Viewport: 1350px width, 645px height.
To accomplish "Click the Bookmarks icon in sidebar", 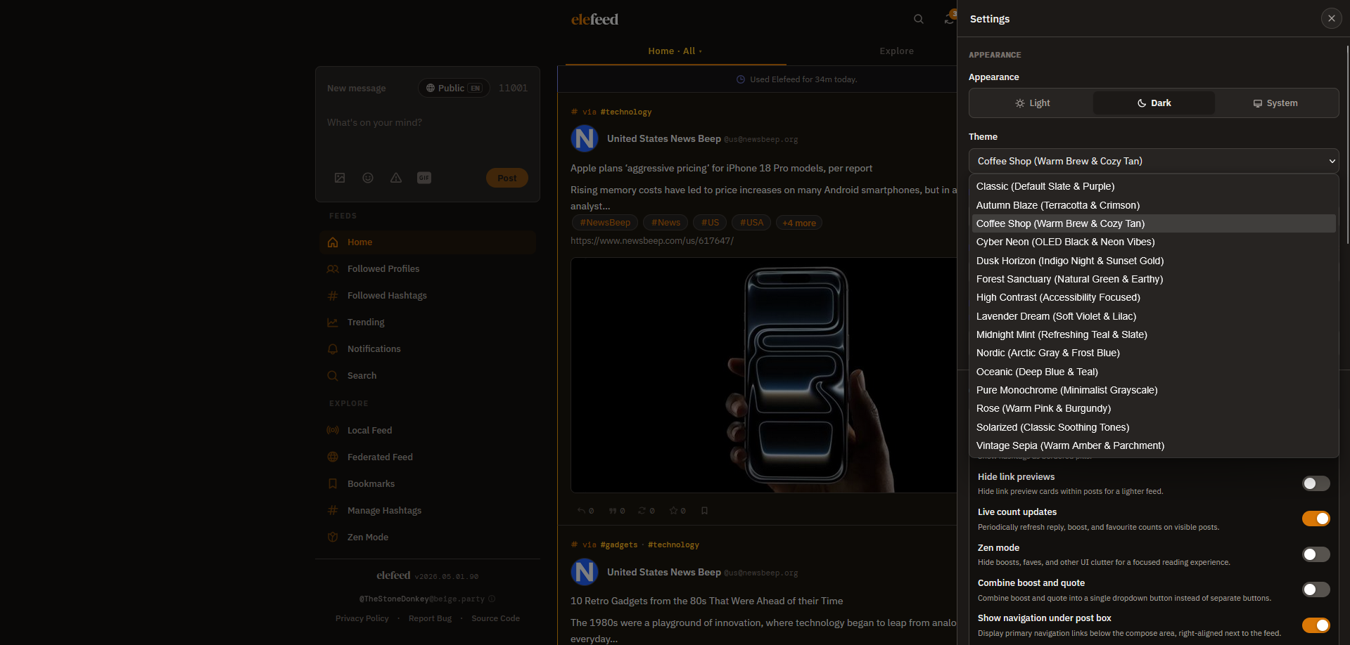I will pos(333,484).
